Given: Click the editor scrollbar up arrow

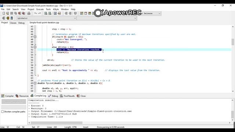Looking at the screenshot, I should [x=233, y=27].
